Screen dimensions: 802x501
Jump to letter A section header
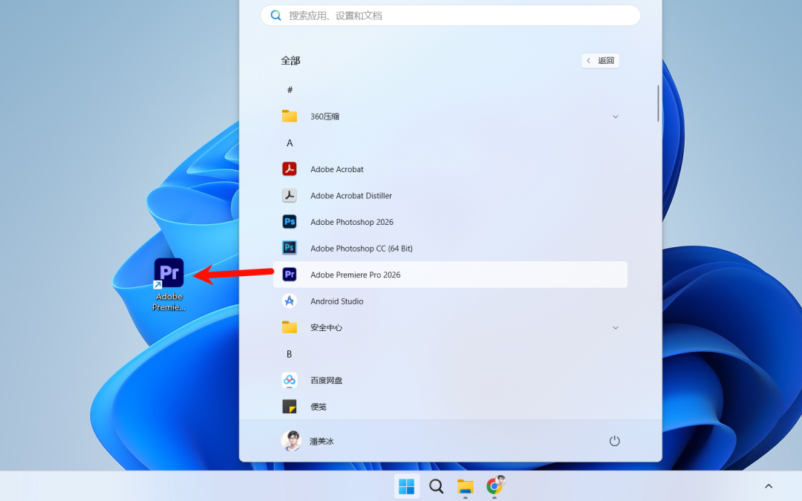(290, 143)
